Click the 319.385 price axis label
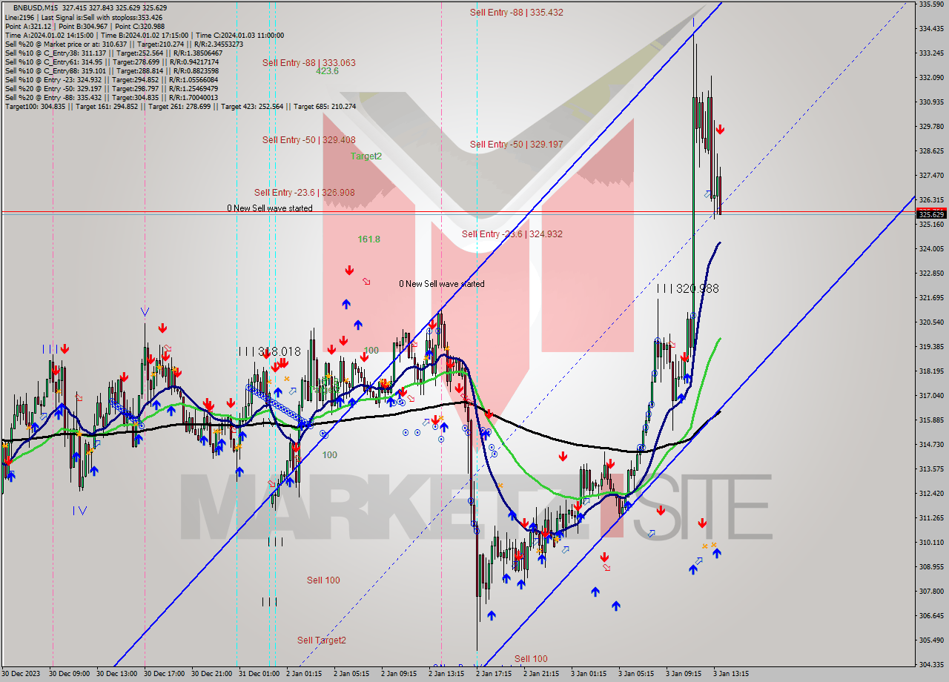 pyautogui.click(x=930, y=347)
